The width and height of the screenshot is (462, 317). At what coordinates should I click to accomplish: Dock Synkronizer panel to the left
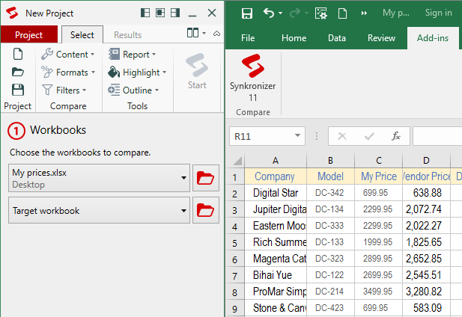(145, 13)
